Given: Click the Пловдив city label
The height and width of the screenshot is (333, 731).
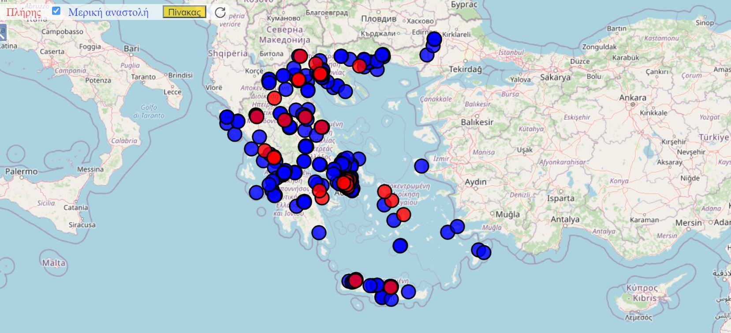Looking at the screenshot, I should coord(379,19).
